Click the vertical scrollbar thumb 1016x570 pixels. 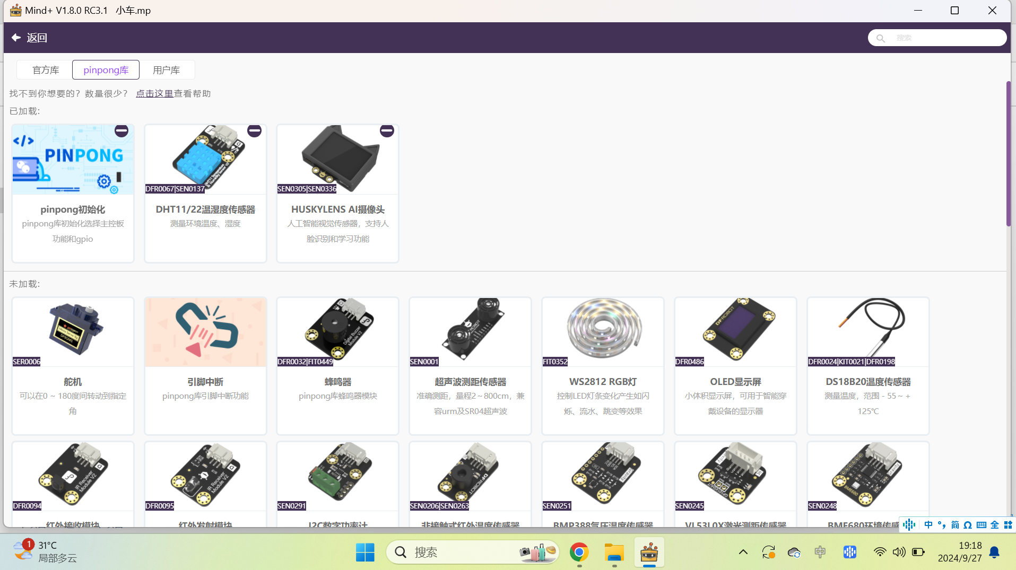1008,154
